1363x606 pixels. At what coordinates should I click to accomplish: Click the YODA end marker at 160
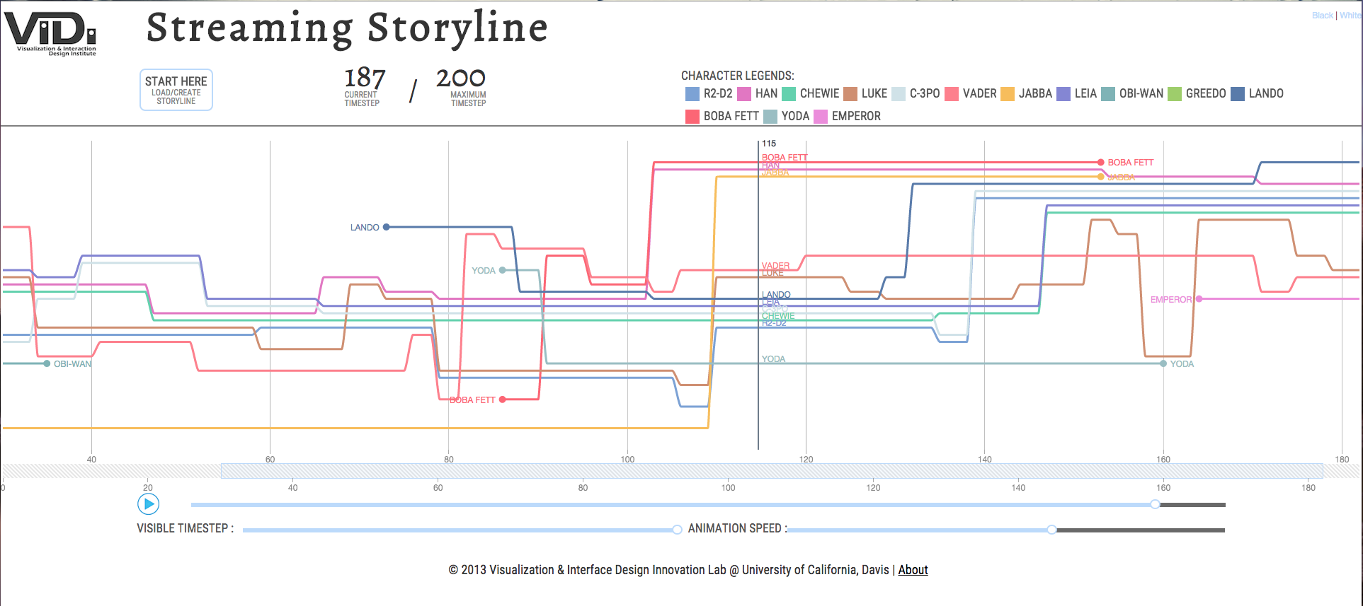[1163, 363]
